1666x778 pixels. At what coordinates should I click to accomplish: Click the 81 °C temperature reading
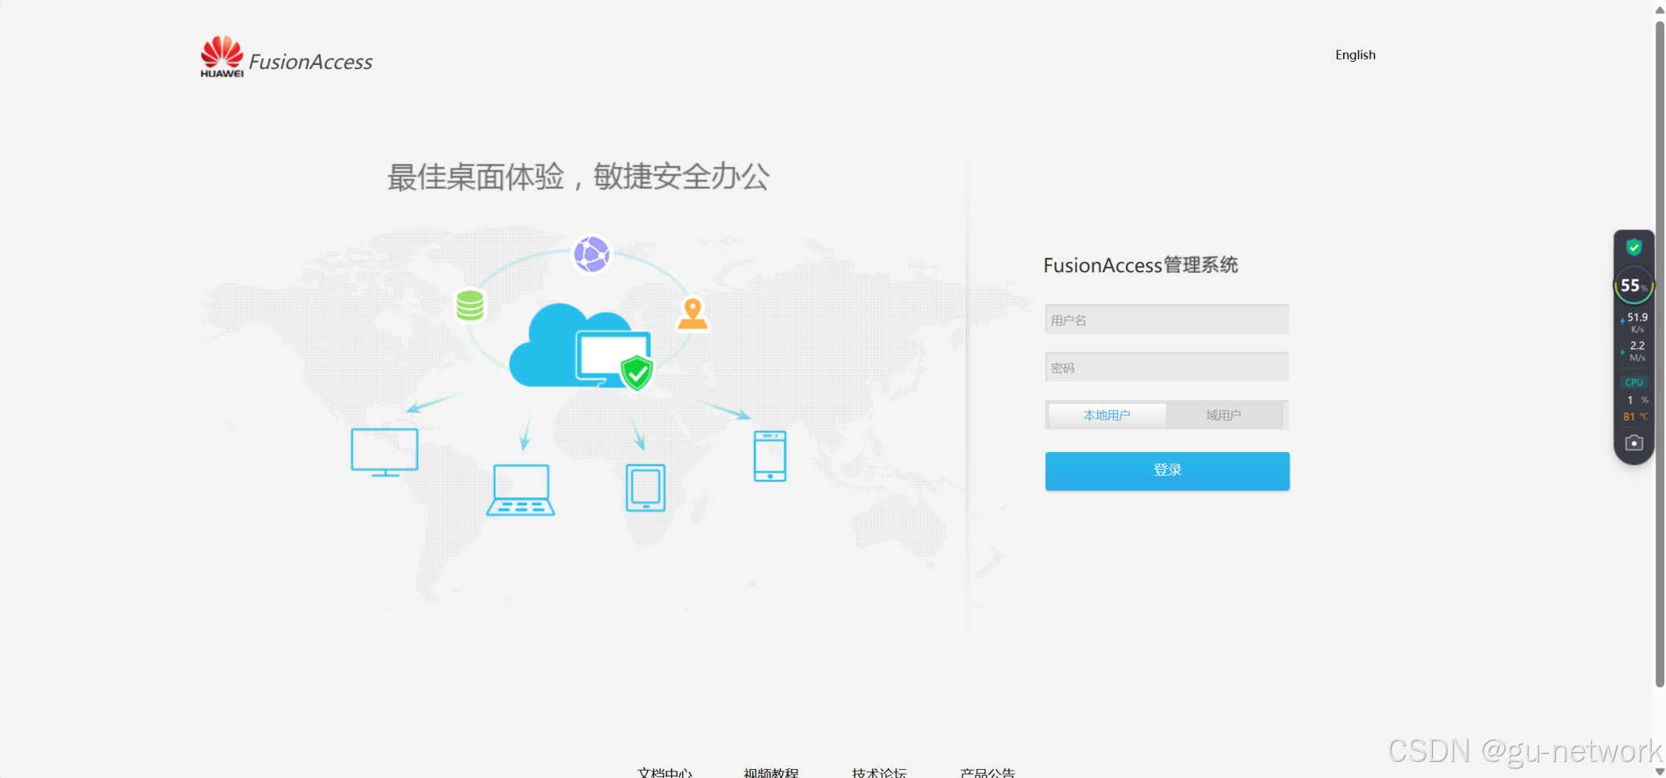click(x=1635, y=417)
